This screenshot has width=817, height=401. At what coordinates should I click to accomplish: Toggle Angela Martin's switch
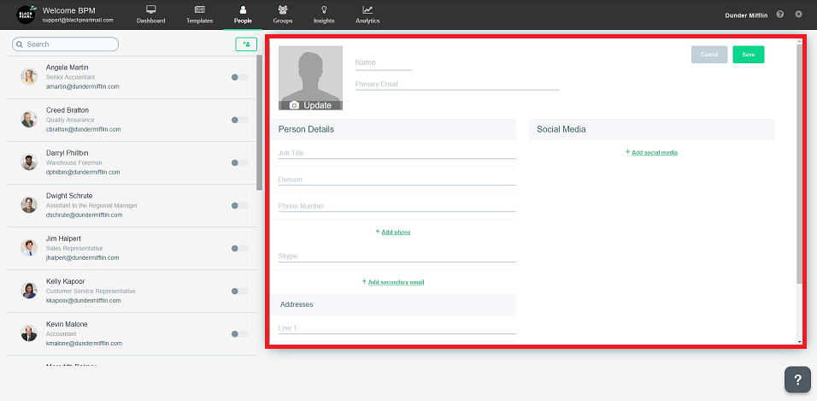pyautogui.click(x=239, y=77)
